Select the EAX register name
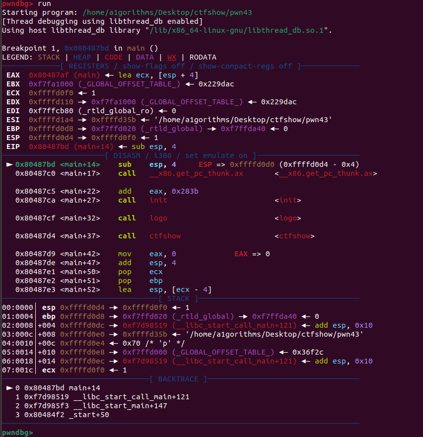Viewport: 423px width, 437px height. tap(13, 75)
